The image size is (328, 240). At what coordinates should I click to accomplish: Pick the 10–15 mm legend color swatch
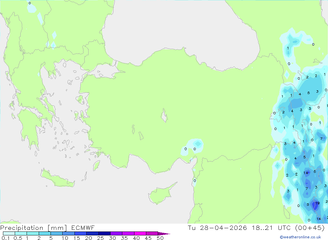point(69,233)
